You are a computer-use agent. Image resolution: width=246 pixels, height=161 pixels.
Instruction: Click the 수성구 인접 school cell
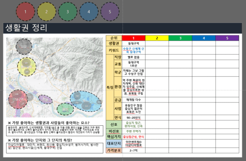pyautogui.click(x=133, y=72)
